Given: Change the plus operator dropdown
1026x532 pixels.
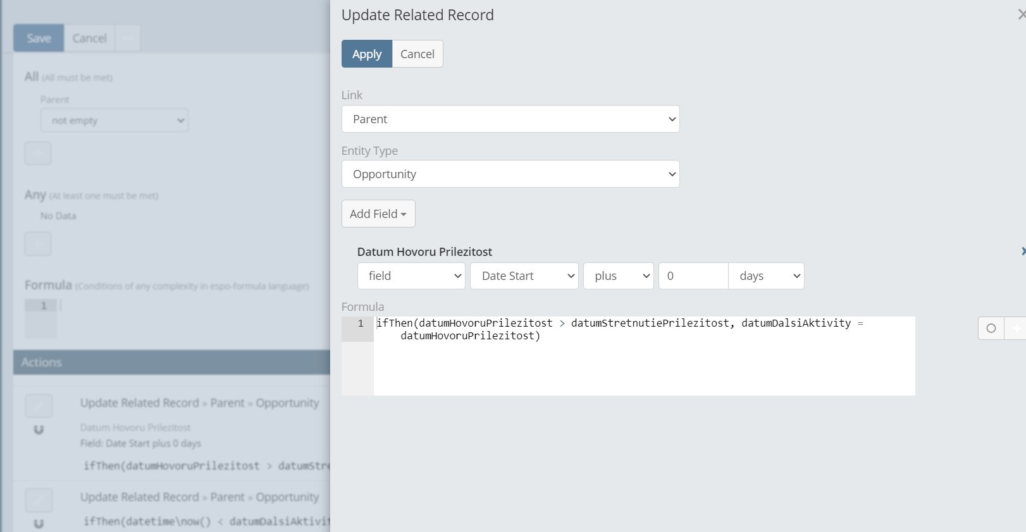Looking at the screenshot, I should coord(617,276).
